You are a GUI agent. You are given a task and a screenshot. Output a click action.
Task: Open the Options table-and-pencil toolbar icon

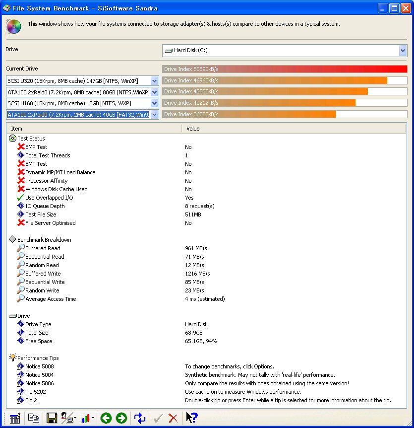15,418
